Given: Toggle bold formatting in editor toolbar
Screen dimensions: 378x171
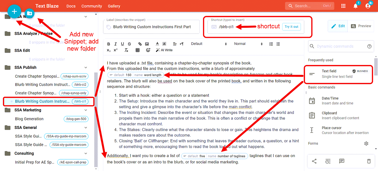Looking at the screenshot, I should tap(109, 44).
